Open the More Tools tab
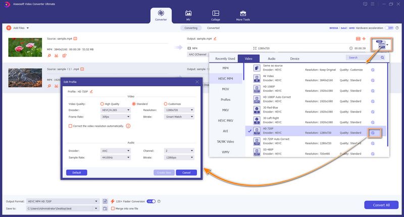Screen dimensions: 404x217 243,16
